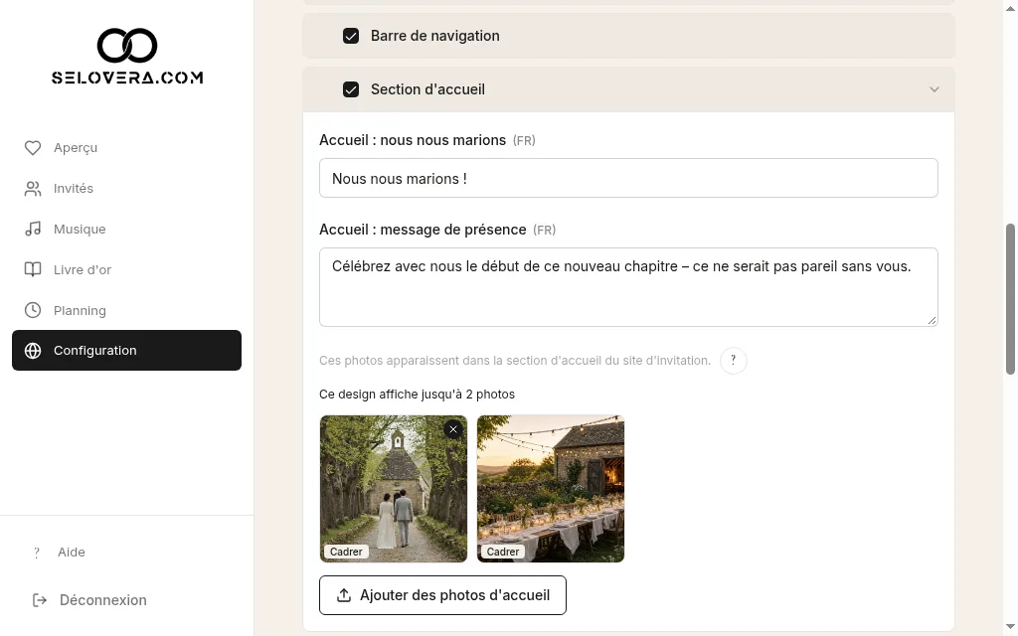Click the question mark icon beside Aide
1018x636 pixels.
click(x=37, y=553)
